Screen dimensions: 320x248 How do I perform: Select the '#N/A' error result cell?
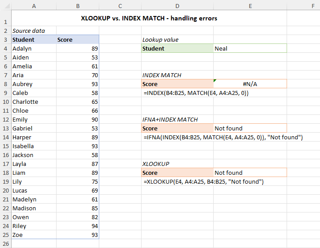[x=250, y=84]
